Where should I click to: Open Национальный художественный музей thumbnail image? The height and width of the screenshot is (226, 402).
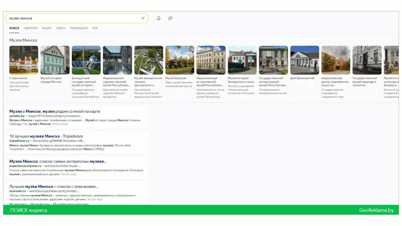coord(117,60)
